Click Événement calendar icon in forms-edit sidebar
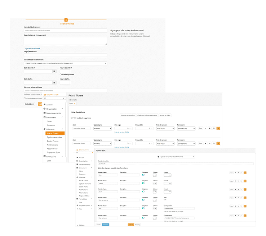The width and height of the screenshot is (266, 236). point(77,168)
